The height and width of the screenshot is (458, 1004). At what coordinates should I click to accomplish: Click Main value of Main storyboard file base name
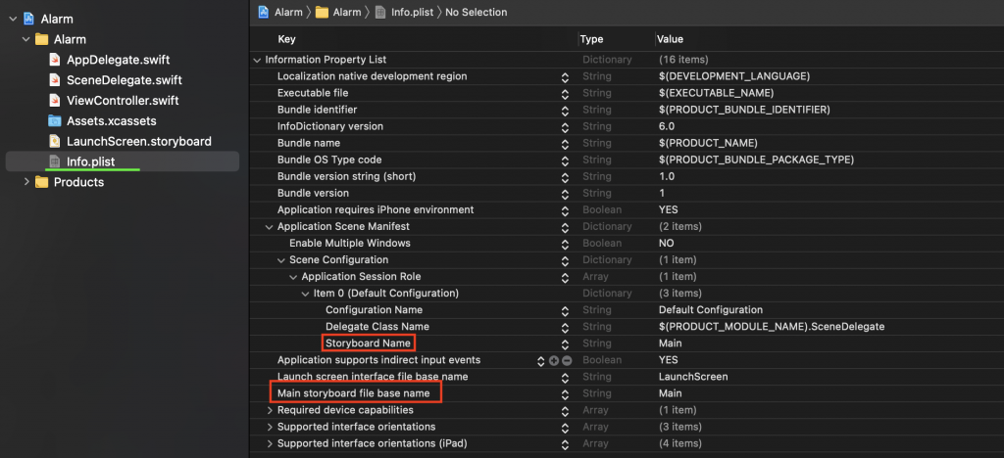(x=671, y=393)
